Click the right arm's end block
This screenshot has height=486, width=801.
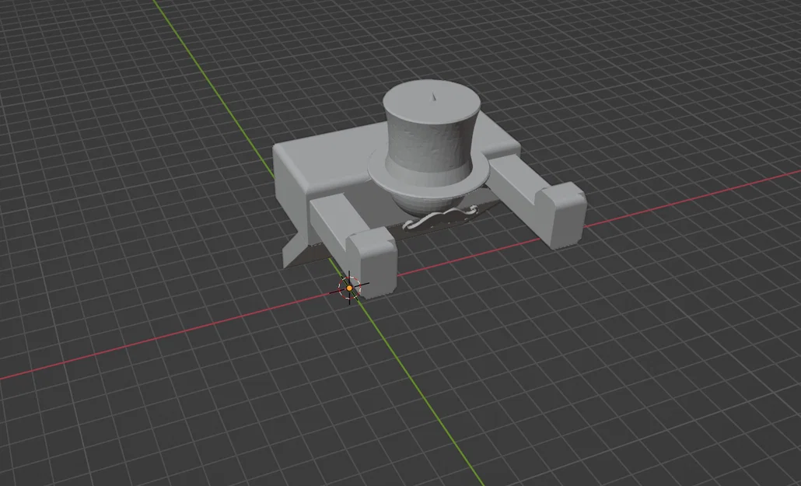(x=561, y=215)
